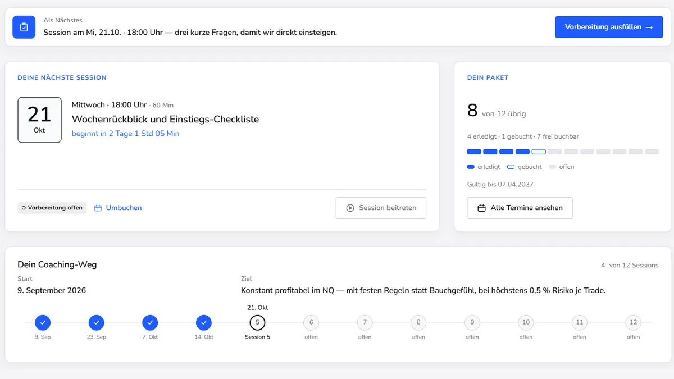Click open session circle number 12

(634, 323)
